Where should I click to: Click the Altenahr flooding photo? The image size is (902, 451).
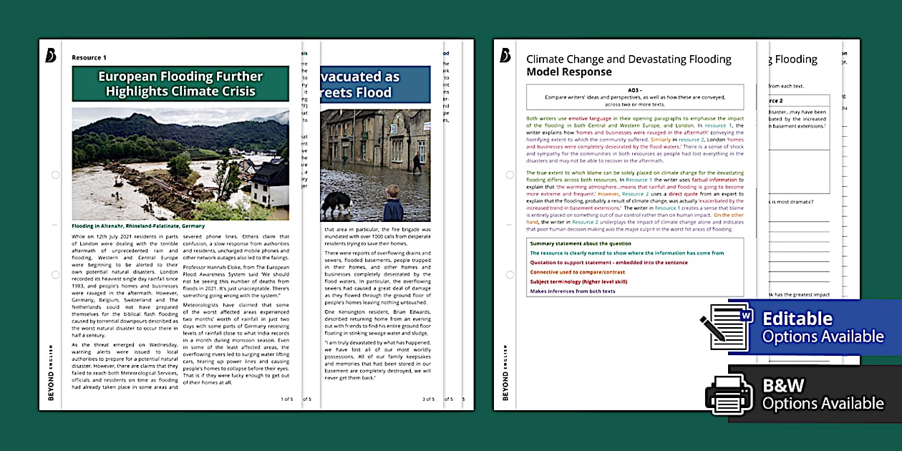click(180, 165)
